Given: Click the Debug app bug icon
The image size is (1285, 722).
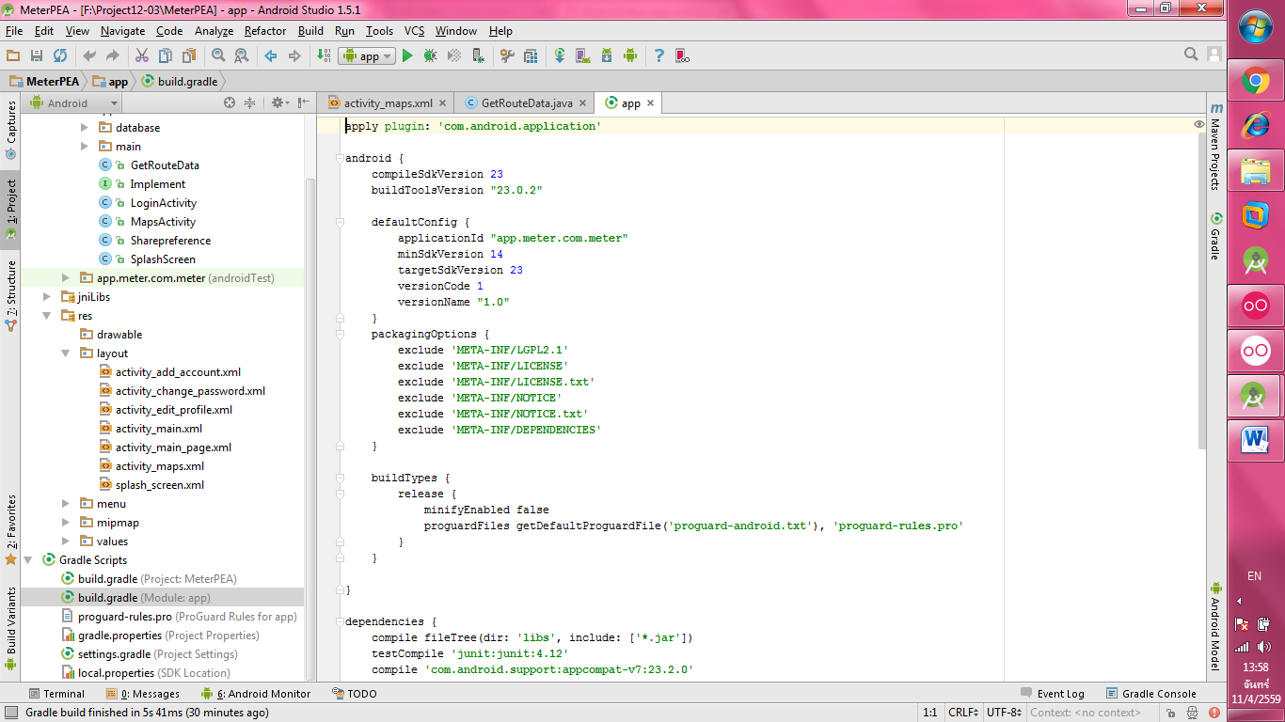Looking at the screenshot, I should (x=431, y=56).
